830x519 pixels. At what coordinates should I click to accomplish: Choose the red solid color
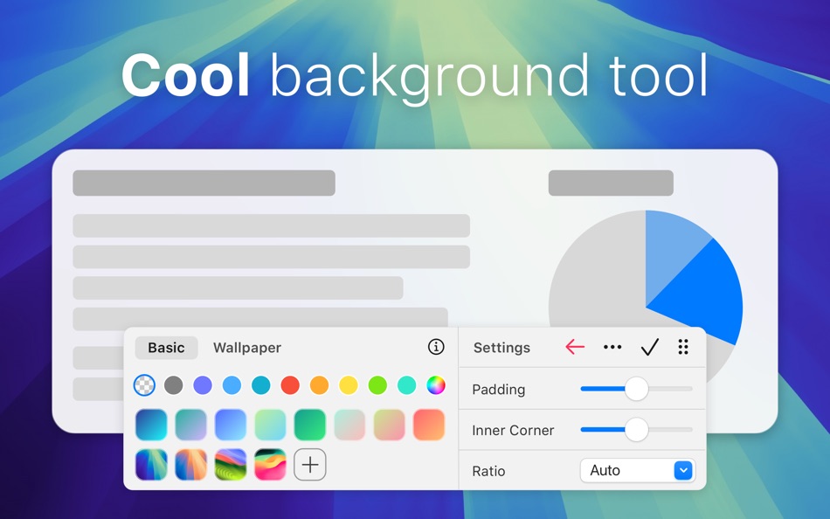290,385
